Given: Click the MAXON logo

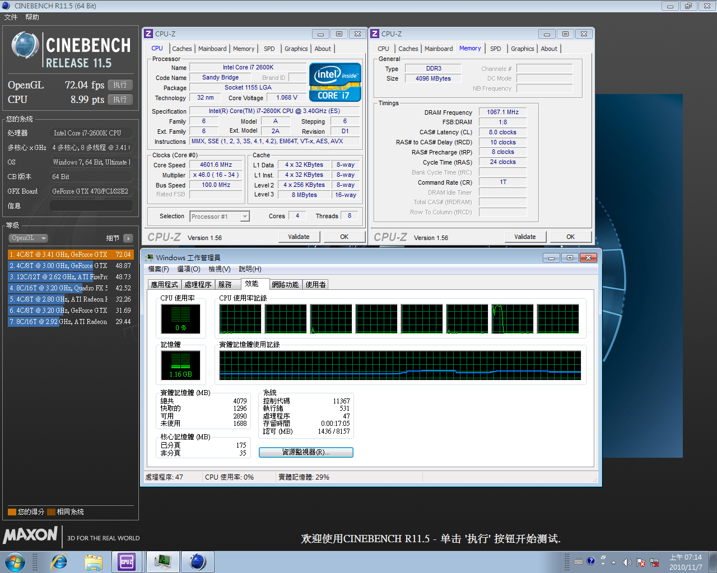Looking at the screenshot, I should tap(30, 536).
